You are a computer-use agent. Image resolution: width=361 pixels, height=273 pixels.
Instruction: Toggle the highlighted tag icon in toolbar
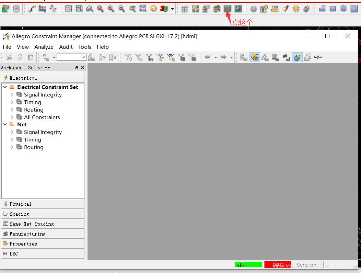point(255,57)
